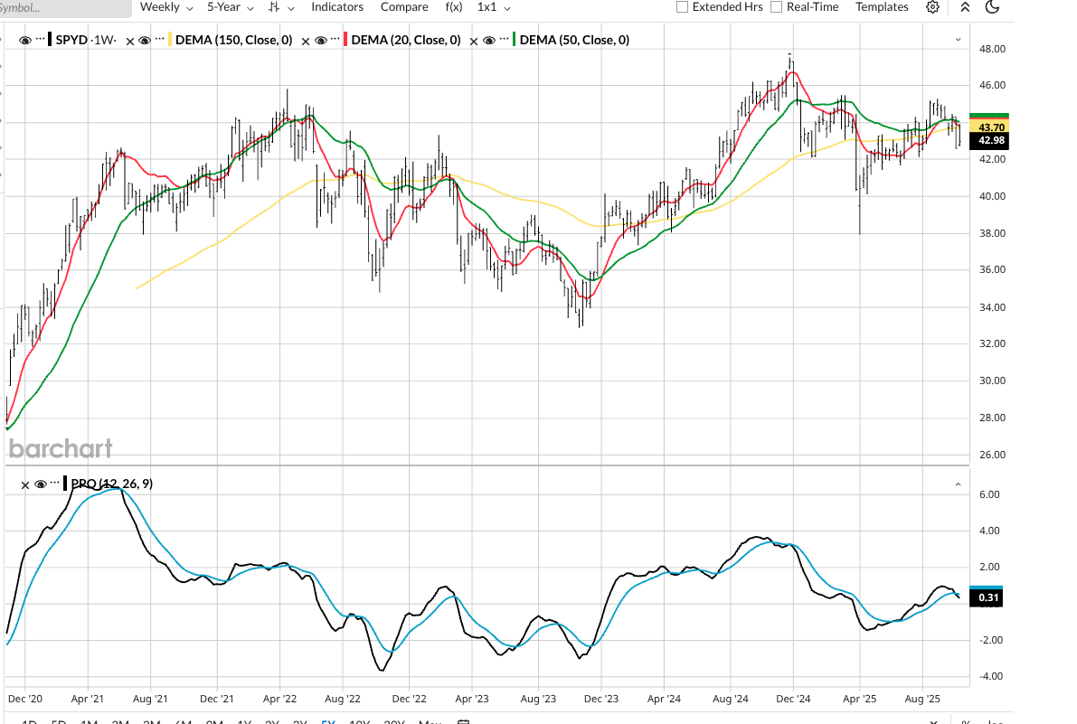Screen dimensions: 1077x724
Task: Open more options dots for DEMA 150
Action: coord(159,39)
